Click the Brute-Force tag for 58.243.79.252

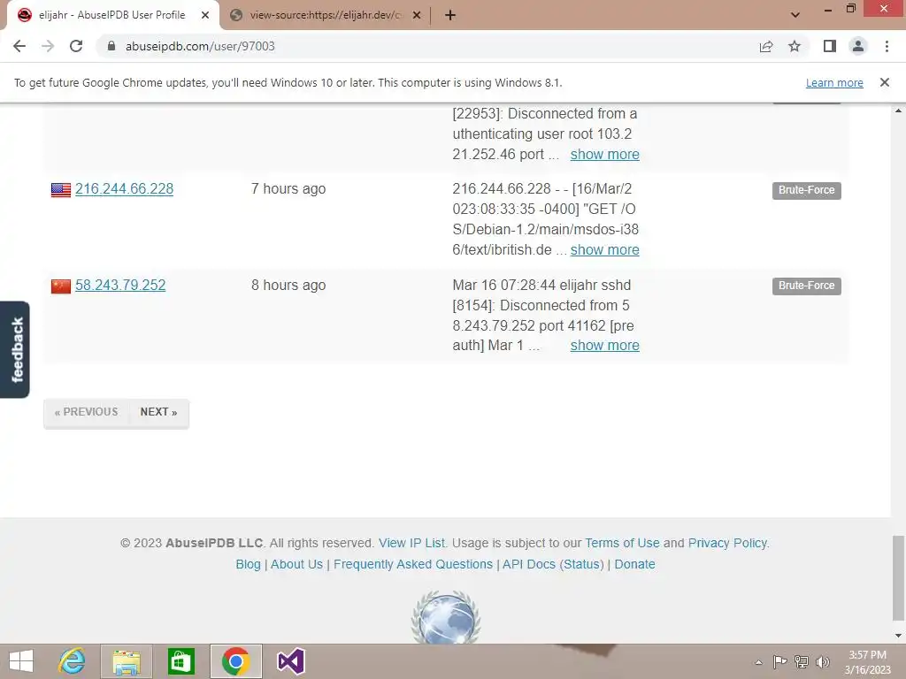(x=806, y=286)
